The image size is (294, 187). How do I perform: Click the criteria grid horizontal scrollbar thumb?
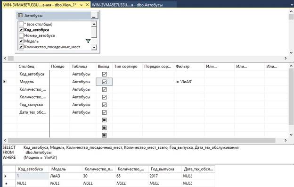click(141, 140)
